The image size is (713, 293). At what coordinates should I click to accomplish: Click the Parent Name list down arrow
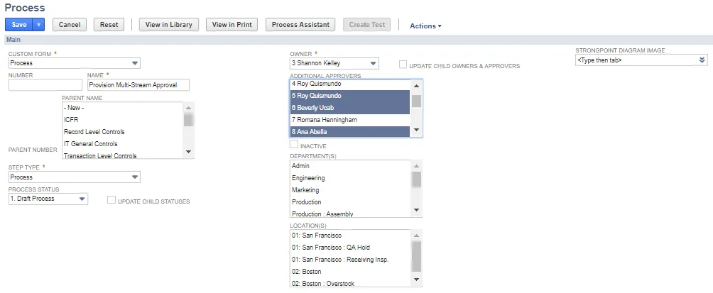[x=189, y=152]
